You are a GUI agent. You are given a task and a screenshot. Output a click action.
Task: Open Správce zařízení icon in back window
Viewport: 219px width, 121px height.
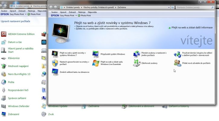pyautogui.click(x=4, y=98)
